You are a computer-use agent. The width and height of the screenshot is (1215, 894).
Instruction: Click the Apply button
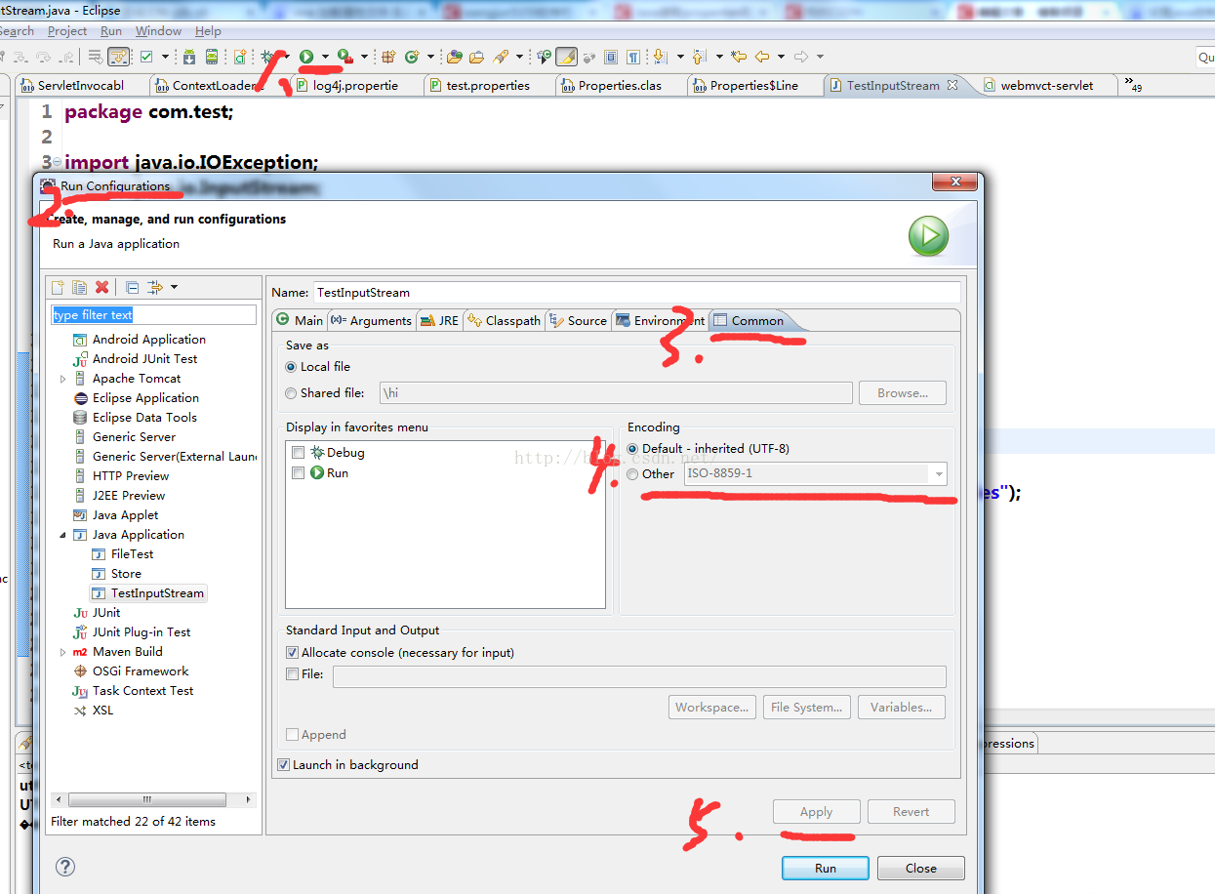(816, 812)
